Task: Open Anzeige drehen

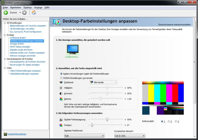Action: 17,44
